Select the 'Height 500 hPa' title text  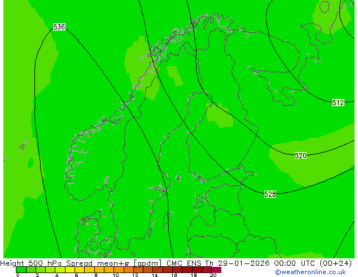31,263
